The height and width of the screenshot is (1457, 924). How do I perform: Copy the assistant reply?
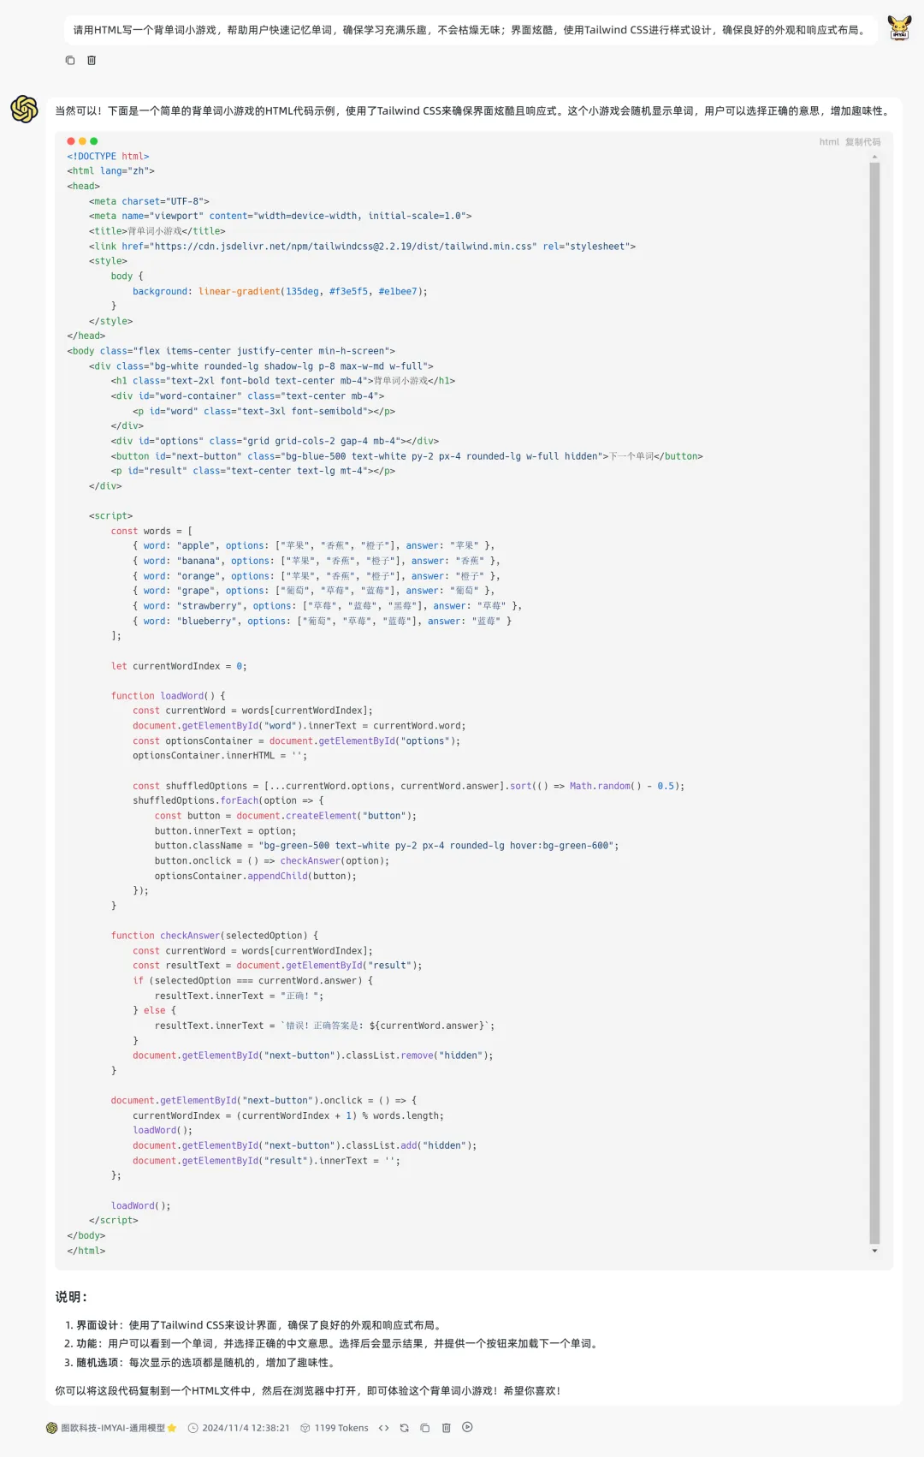coord(425,1428)
